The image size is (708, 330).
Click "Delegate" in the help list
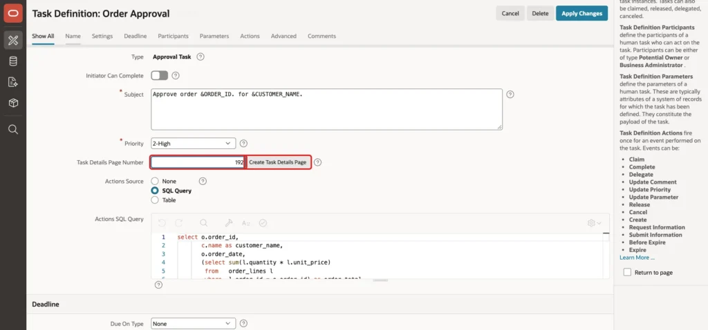tap(641, 175)
